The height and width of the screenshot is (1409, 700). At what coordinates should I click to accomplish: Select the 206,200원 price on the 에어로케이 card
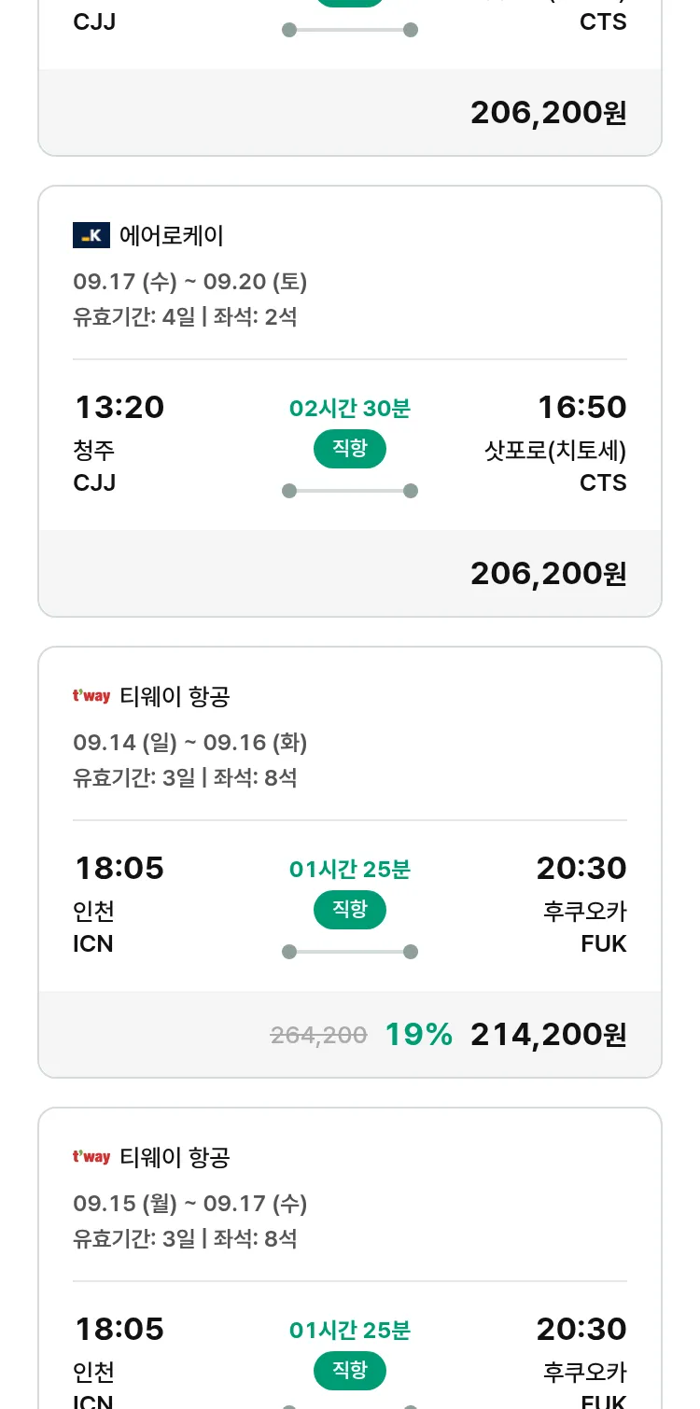(x=548, y=573)
